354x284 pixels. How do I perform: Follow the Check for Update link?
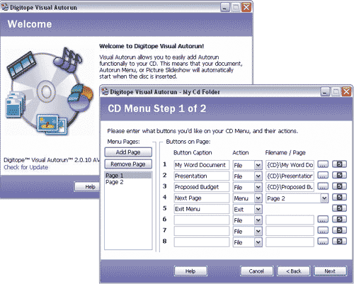pyautogui.click(x=25, y=167)
